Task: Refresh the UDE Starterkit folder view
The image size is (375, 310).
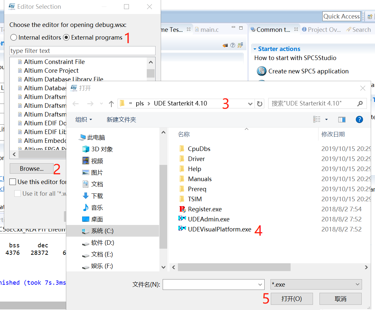Action: click(x=259, y=104)
